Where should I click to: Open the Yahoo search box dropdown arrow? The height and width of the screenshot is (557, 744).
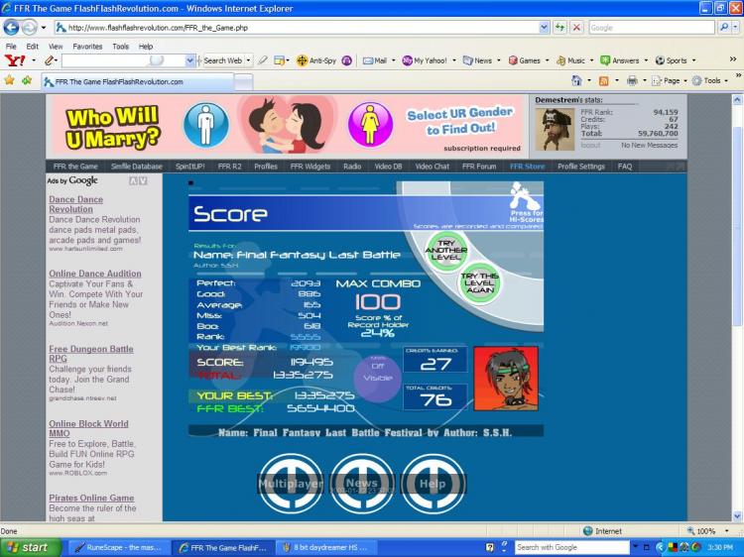click(189, 60)
